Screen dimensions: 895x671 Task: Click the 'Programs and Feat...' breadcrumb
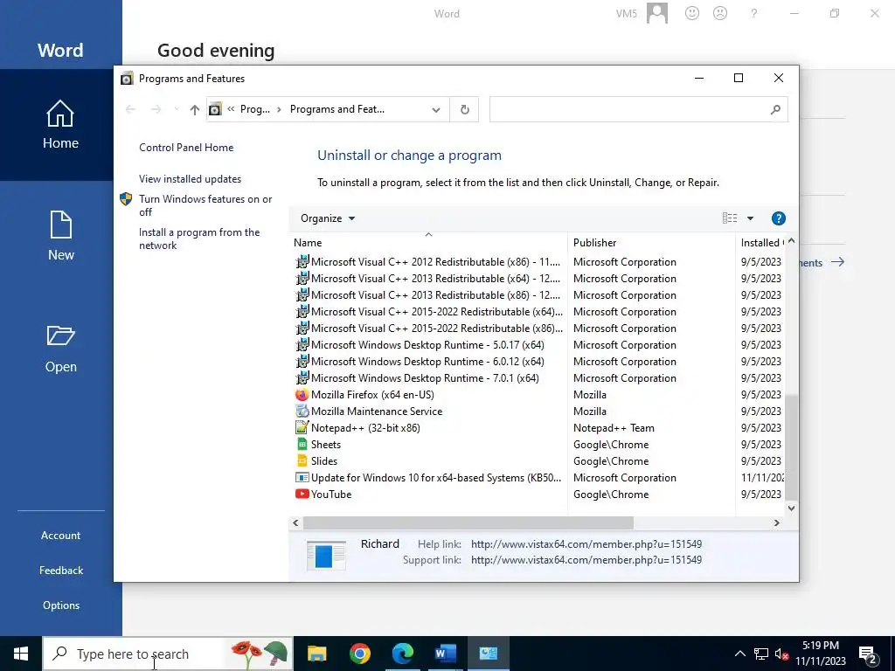point(337,109)
